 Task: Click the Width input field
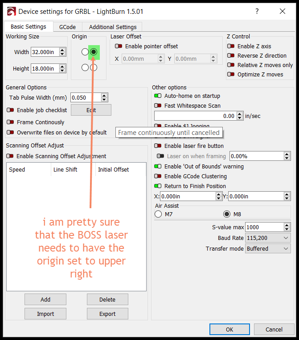point(45,52)
